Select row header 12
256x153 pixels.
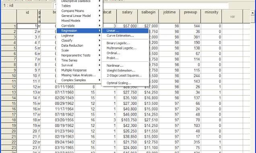[9, 87]
